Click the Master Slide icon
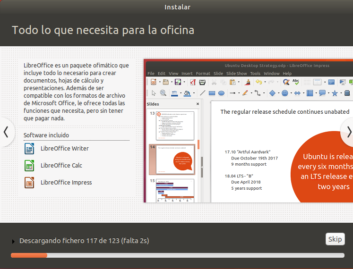The height and width of the screenshot is (269, 353). [331, 82]
